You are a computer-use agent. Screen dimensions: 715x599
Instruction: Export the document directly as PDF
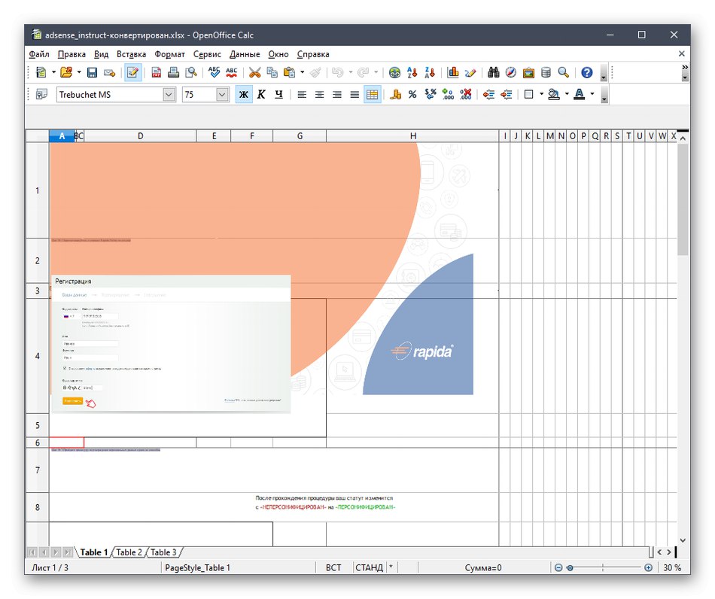[x=156, y=72]
